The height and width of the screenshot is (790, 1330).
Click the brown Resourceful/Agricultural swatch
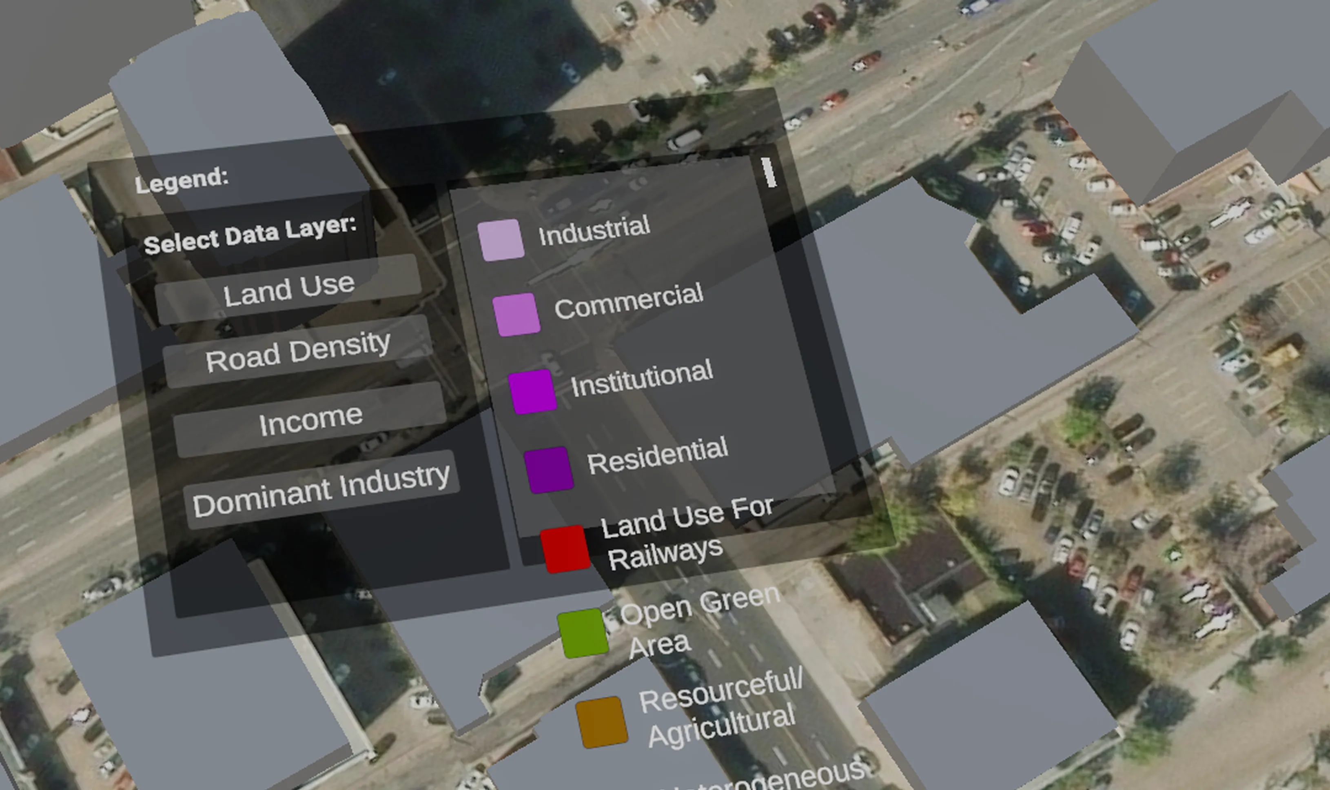601,722
